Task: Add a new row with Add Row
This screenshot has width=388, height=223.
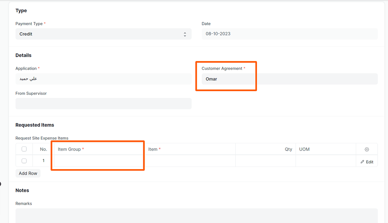Action: point(28,173)
